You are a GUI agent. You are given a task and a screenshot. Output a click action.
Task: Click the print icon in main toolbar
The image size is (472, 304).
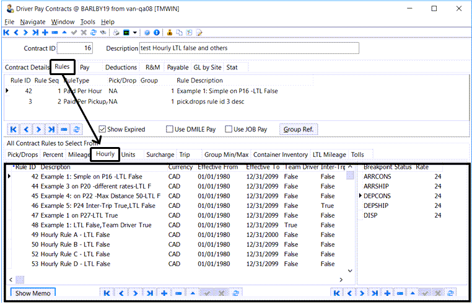116,32
